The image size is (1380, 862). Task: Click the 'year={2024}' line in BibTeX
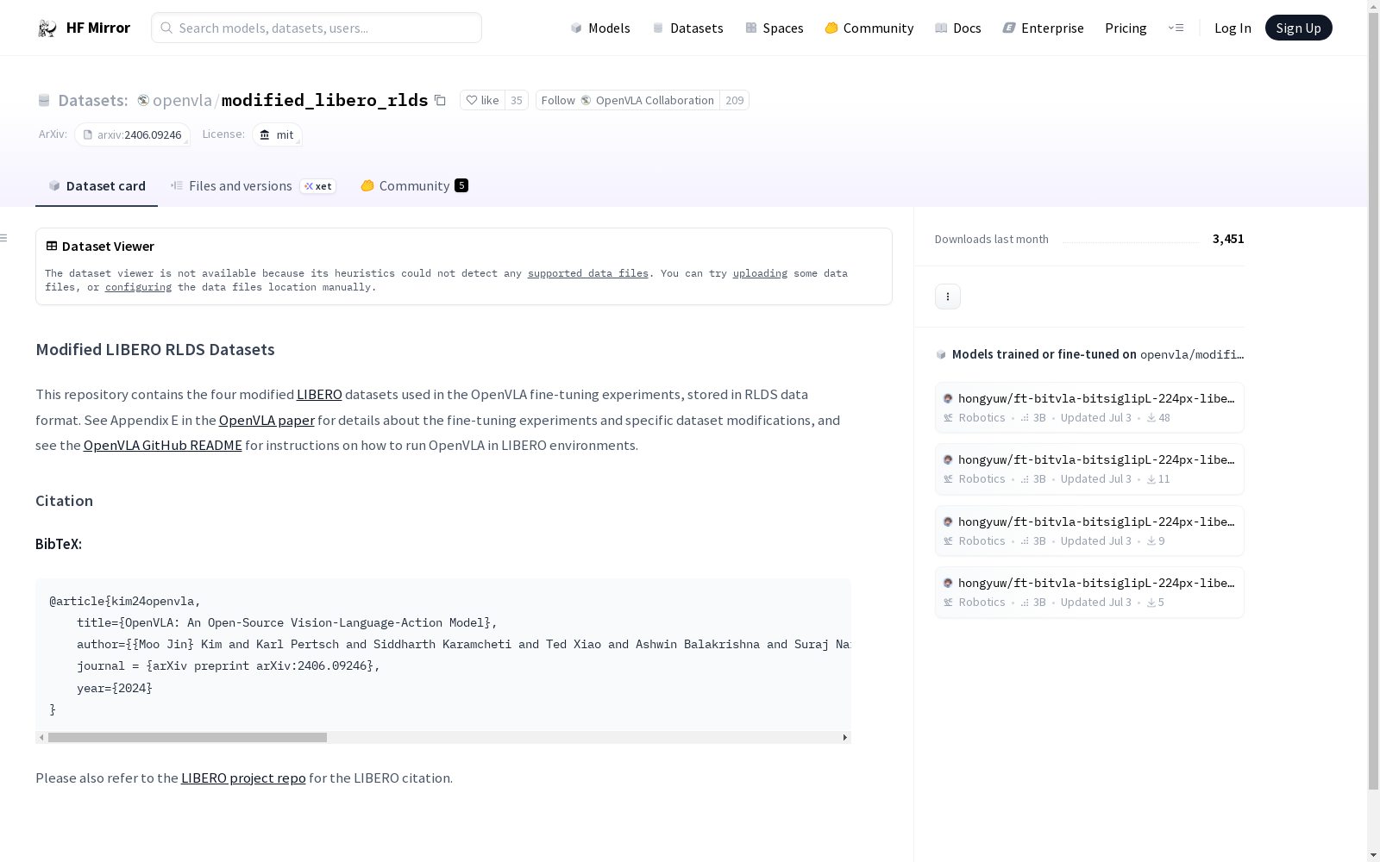coord(115,688)
